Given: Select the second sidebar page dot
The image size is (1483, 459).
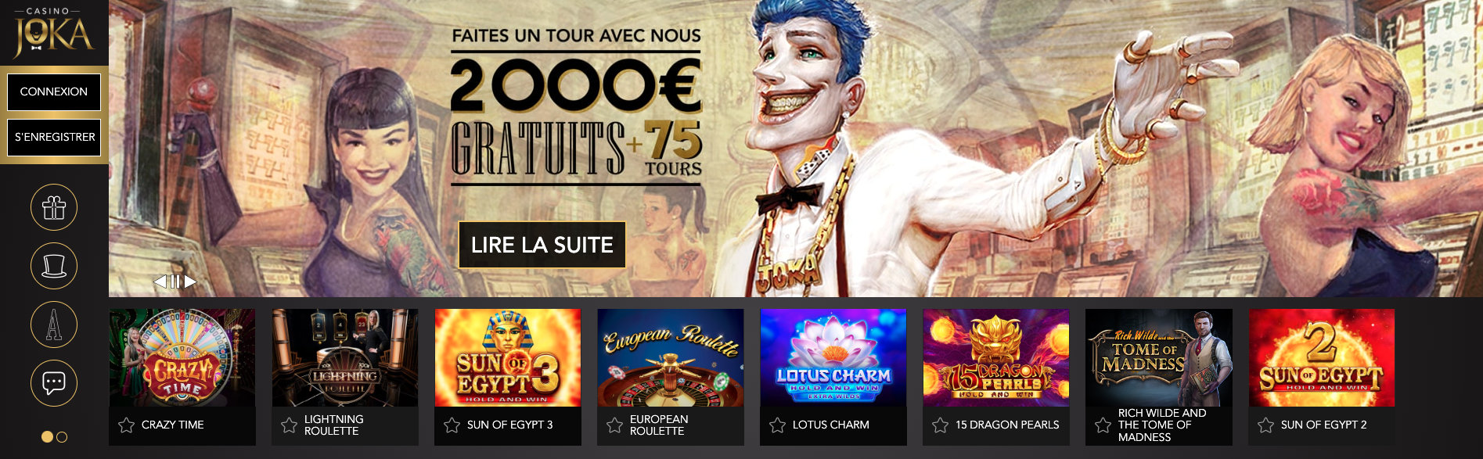Looking at the screenshot, I should 62,437.
